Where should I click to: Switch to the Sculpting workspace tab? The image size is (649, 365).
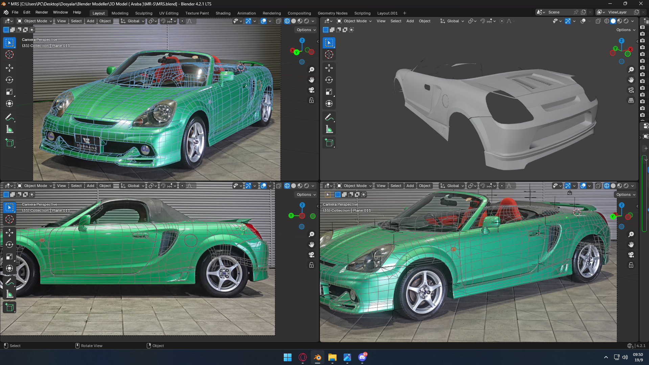coord(144,13)
